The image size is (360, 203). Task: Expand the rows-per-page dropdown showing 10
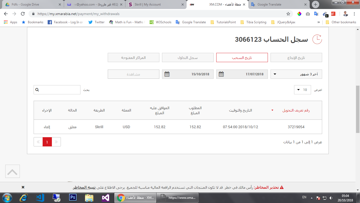tap(302, 90)
